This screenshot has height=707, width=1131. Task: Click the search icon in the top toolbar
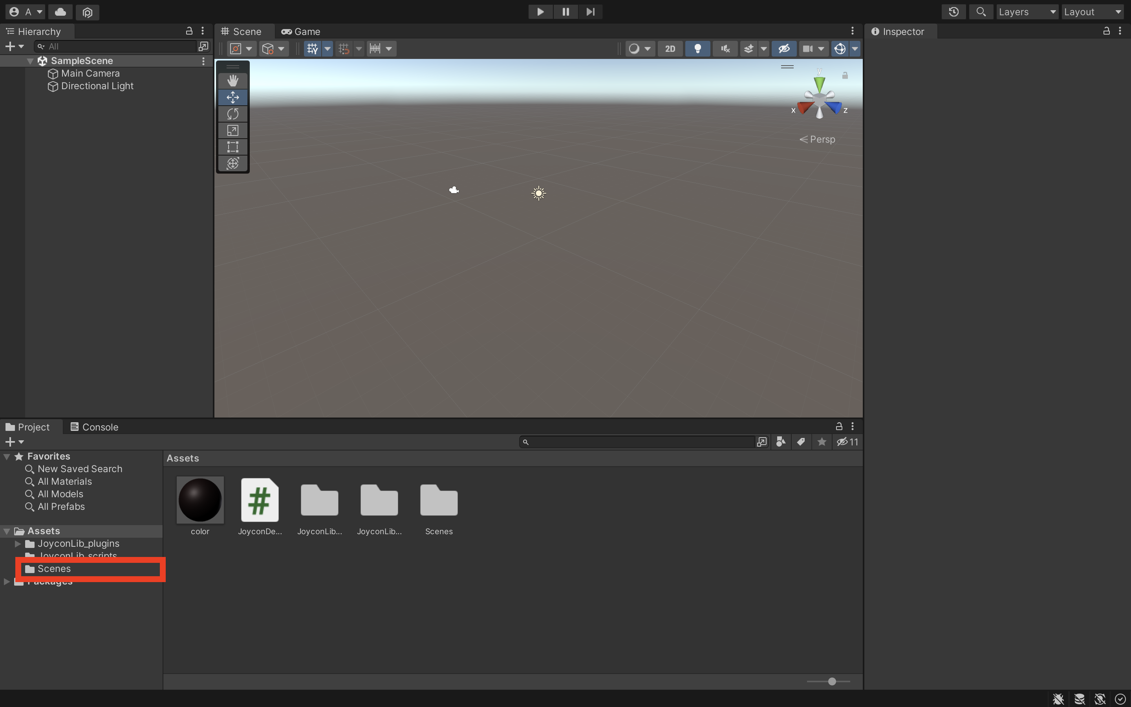(x=981, y=12)
